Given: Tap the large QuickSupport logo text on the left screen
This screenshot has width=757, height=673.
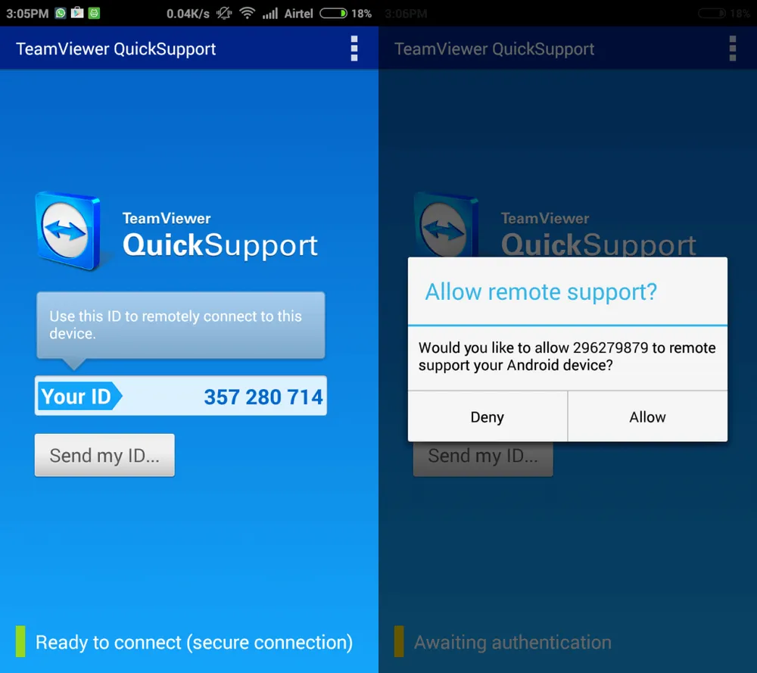Looking at the screenshot, I should click(x=220, y=245).
